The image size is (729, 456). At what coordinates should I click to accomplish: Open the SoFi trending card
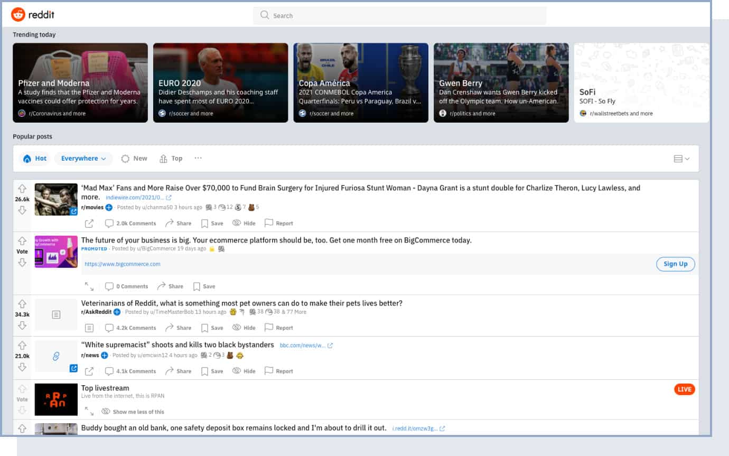click(x=641, y=82)
